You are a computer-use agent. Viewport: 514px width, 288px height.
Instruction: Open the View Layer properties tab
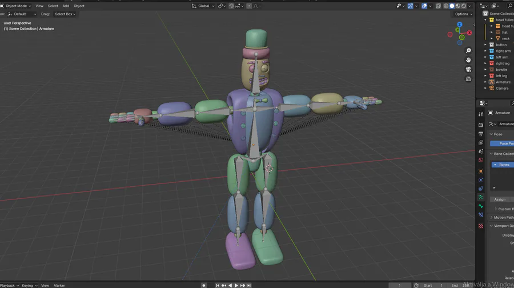coord(480,143)
